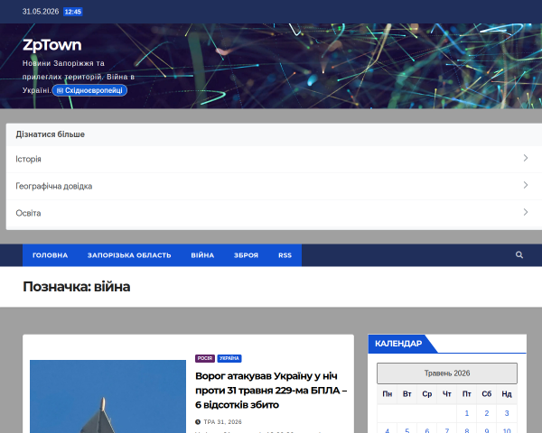Open the article headline about 229 БПЛА

[271, 391]
